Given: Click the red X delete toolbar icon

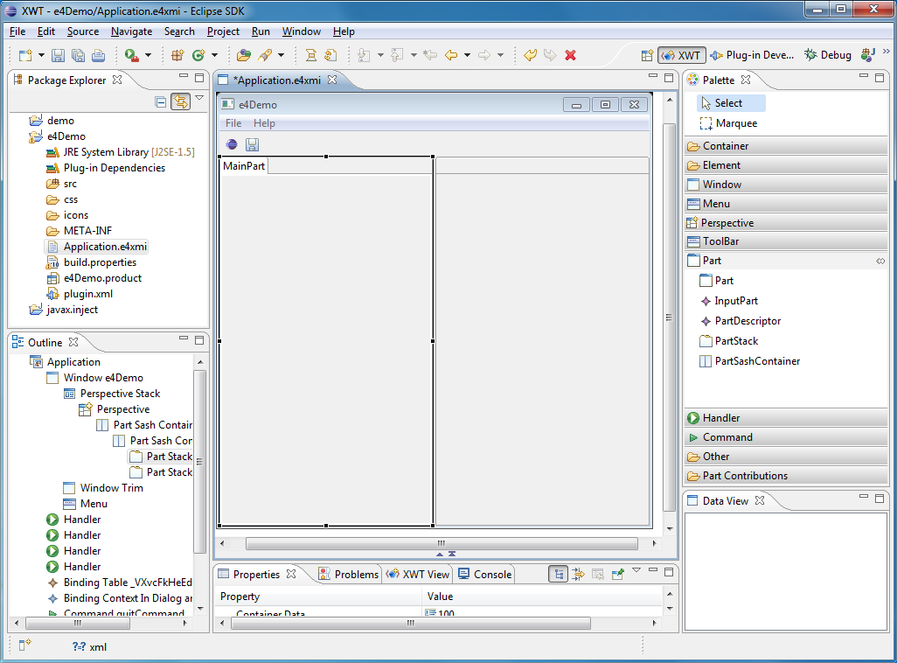Looking at the screenshot, I should (571, 55).
